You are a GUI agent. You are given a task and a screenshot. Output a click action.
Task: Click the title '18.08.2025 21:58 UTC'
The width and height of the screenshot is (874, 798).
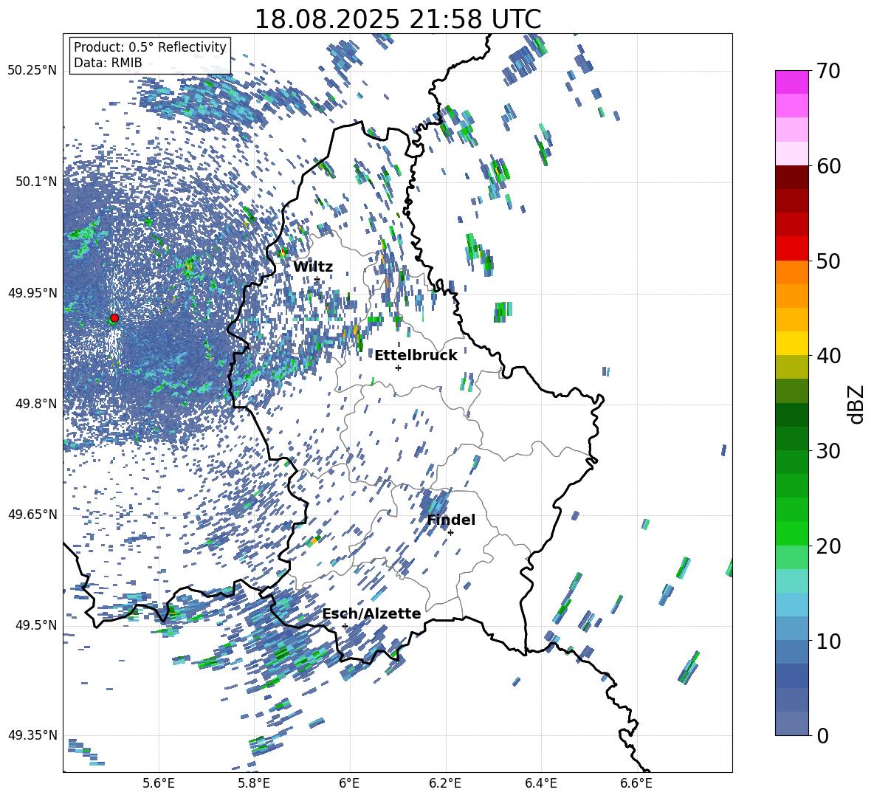[397, 19]
